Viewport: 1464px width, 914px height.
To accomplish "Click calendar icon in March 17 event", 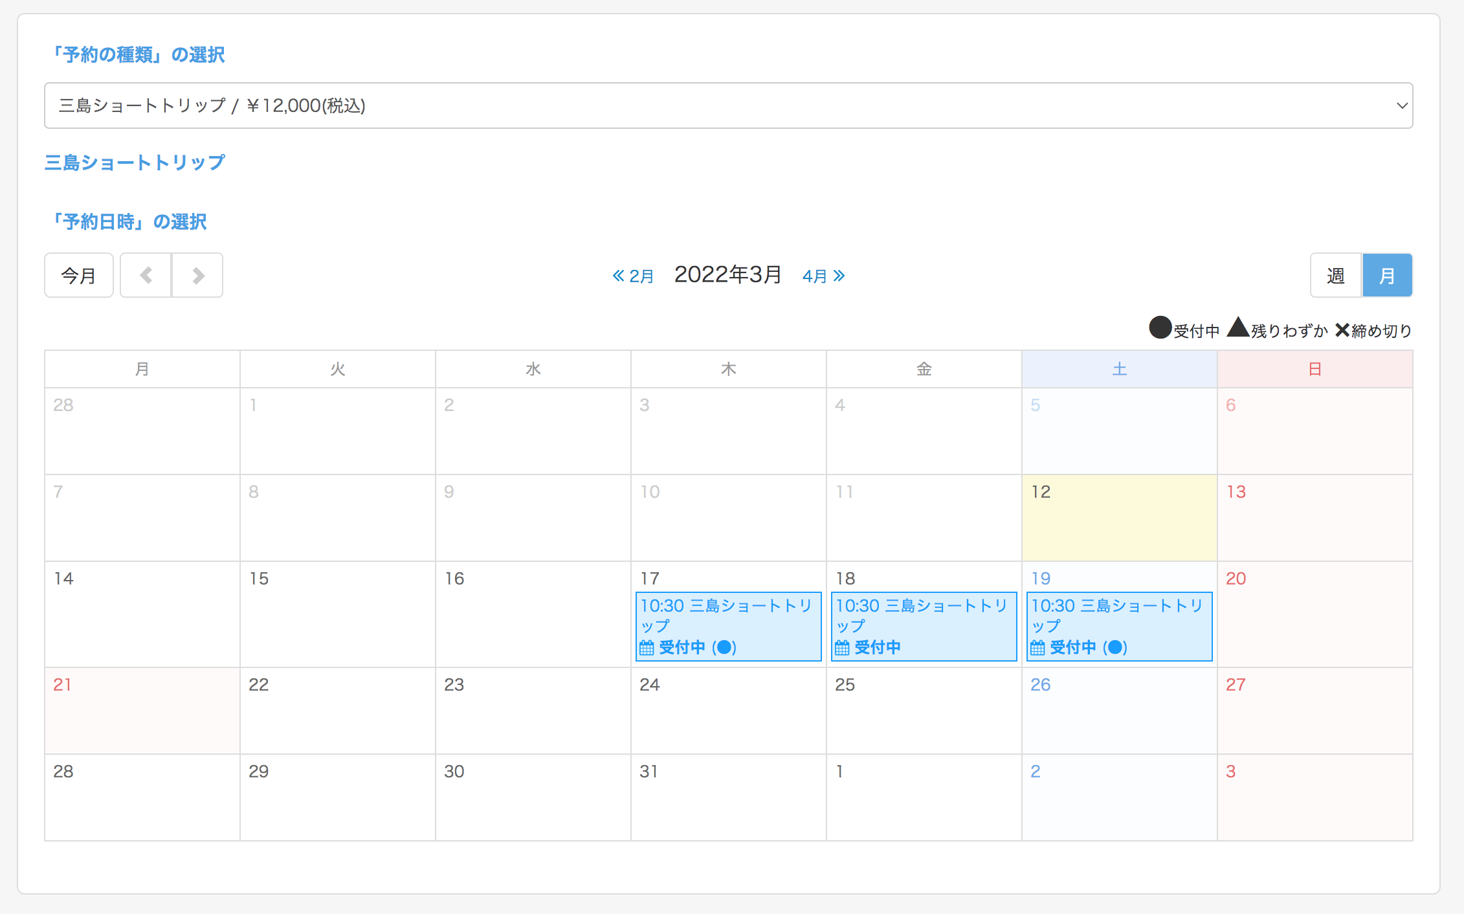I will [647, 647].
